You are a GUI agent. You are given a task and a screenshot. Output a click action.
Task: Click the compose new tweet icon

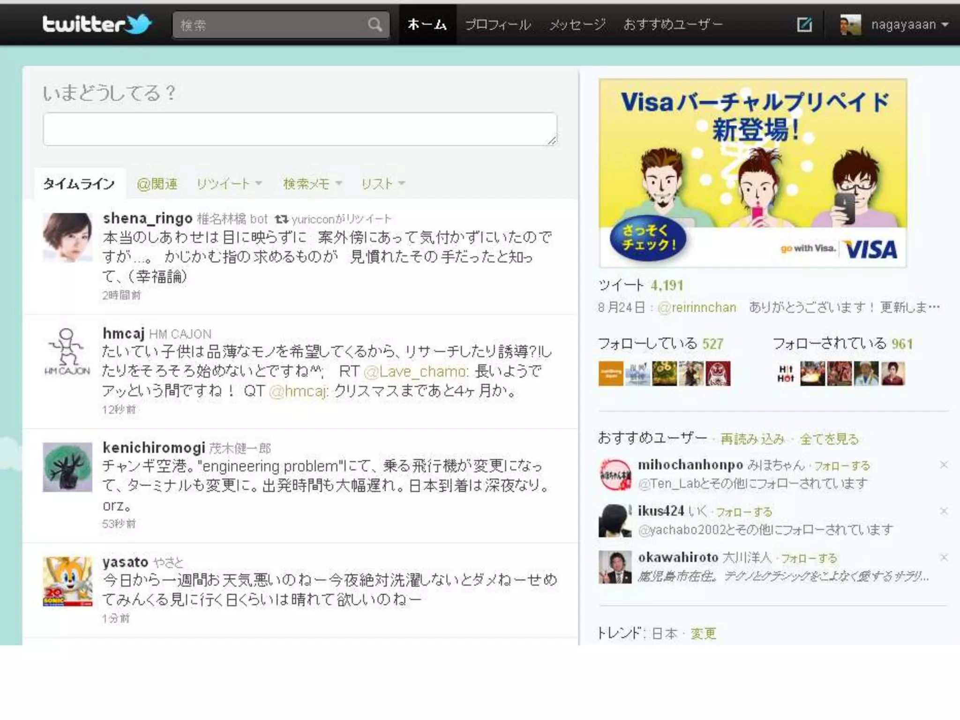pos(804,24)
